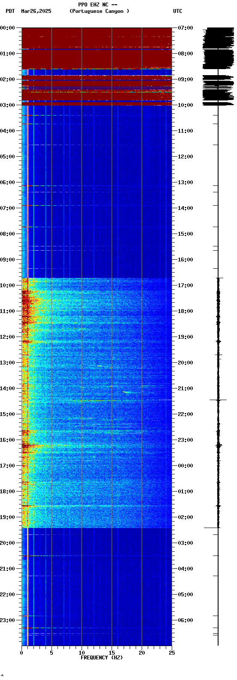237x680 pixels.
Task: Select the UTC axis "13:00" label
Action: (185, 182)
